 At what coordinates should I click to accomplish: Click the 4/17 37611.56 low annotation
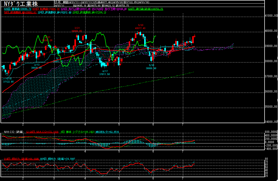point(105,73)
